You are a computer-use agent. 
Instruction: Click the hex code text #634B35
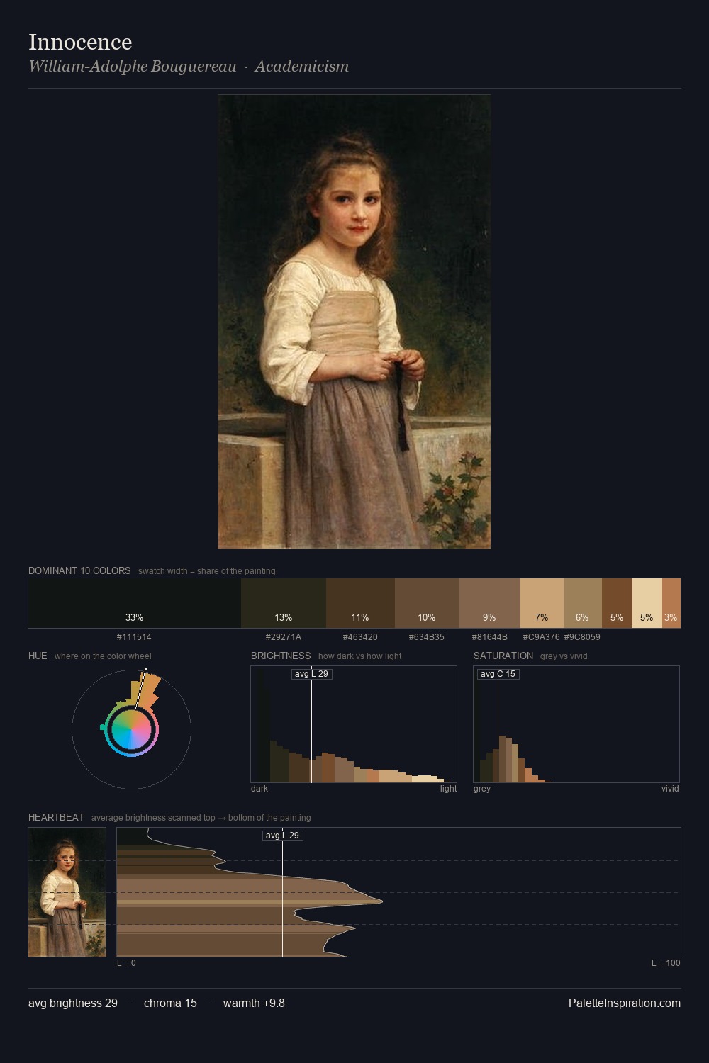coord(427,637)
